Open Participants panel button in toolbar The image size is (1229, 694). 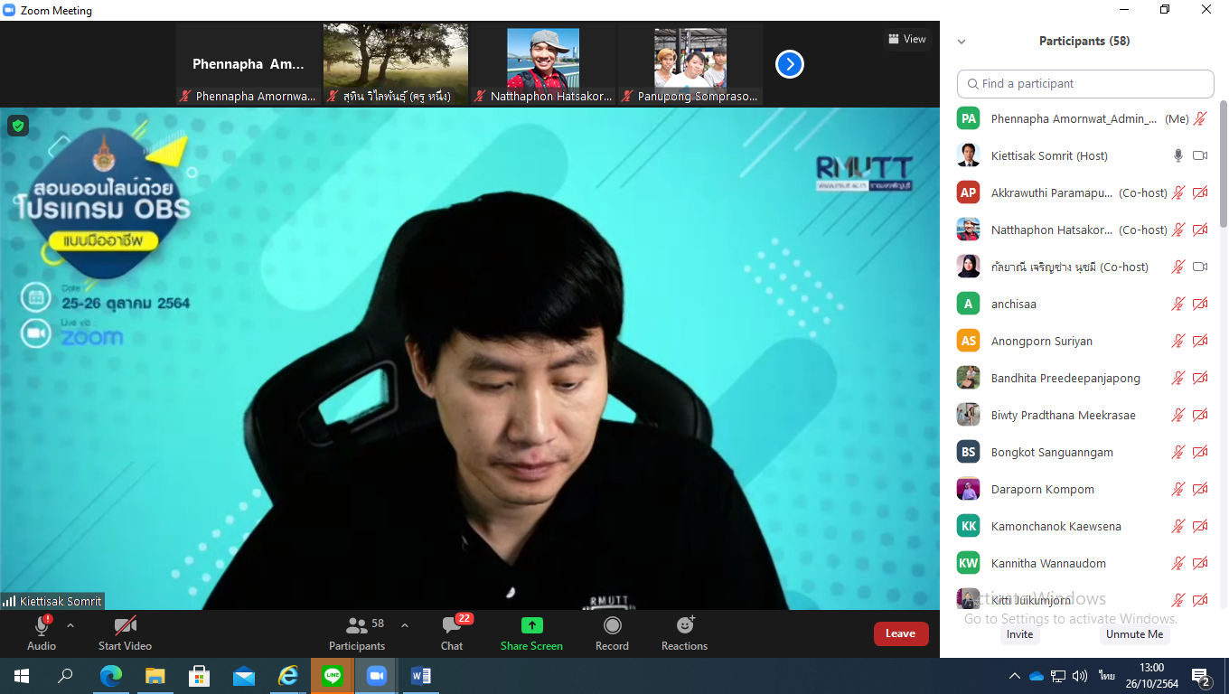click(357, 633)
